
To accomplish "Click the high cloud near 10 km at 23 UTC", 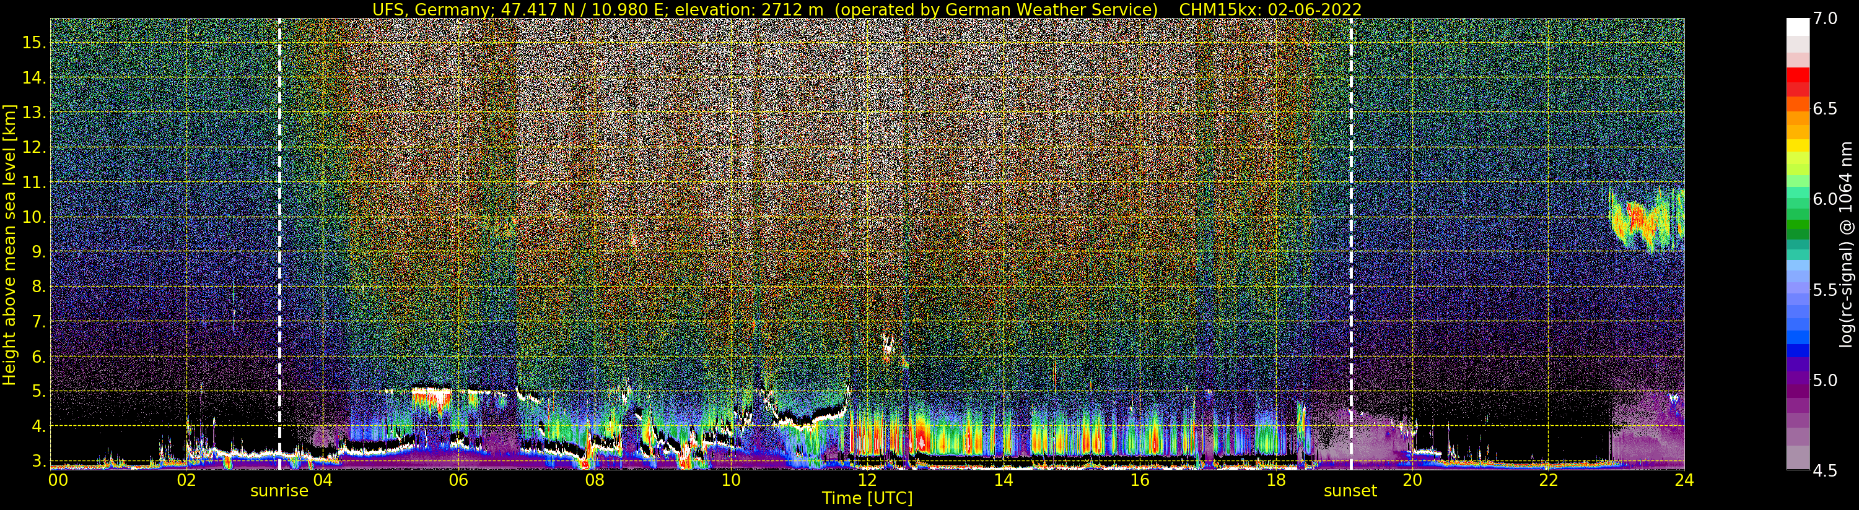I will (1645, 220).
